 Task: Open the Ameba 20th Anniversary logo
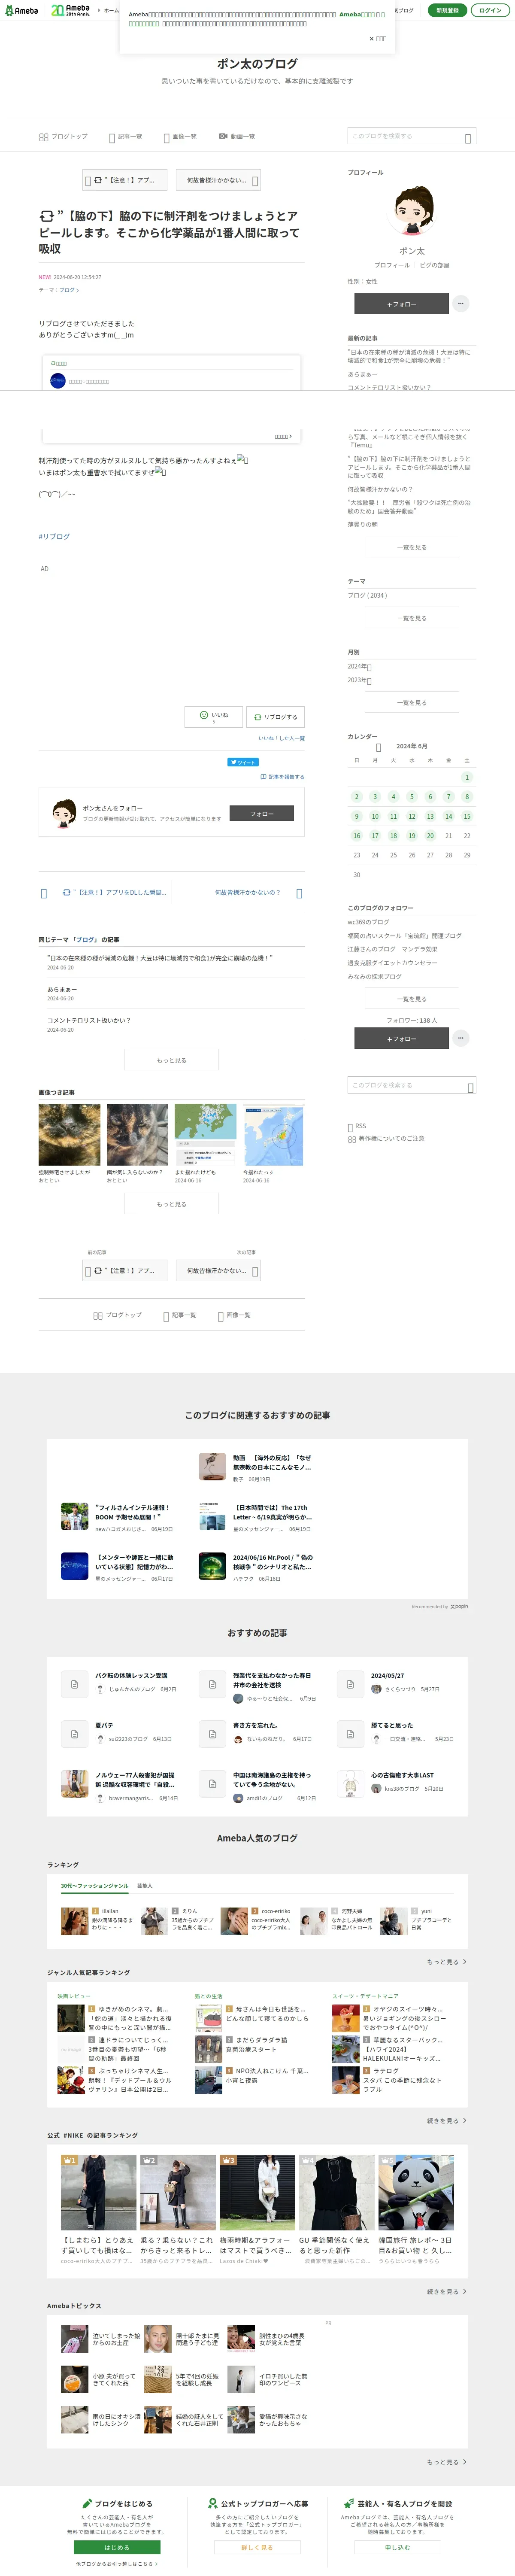click(x=70, y=10)
